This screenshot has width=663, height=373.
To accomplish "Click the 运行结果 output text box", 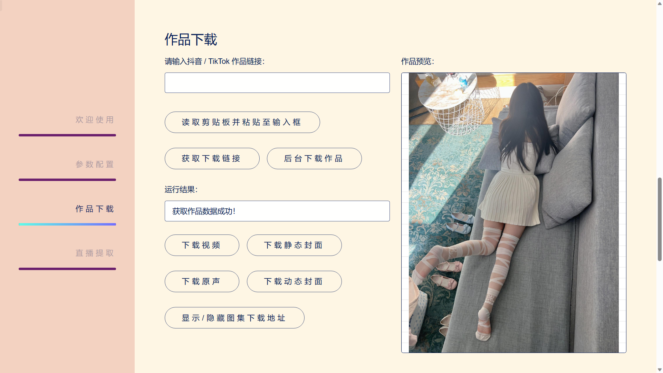I will pyautogui.click(x=277, y=211).
